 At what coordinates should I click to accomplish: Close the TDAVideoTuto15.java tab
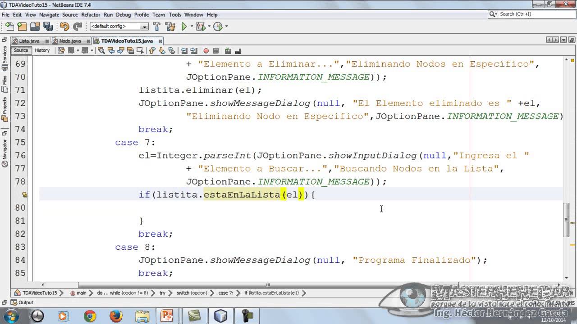pos(160,41)
